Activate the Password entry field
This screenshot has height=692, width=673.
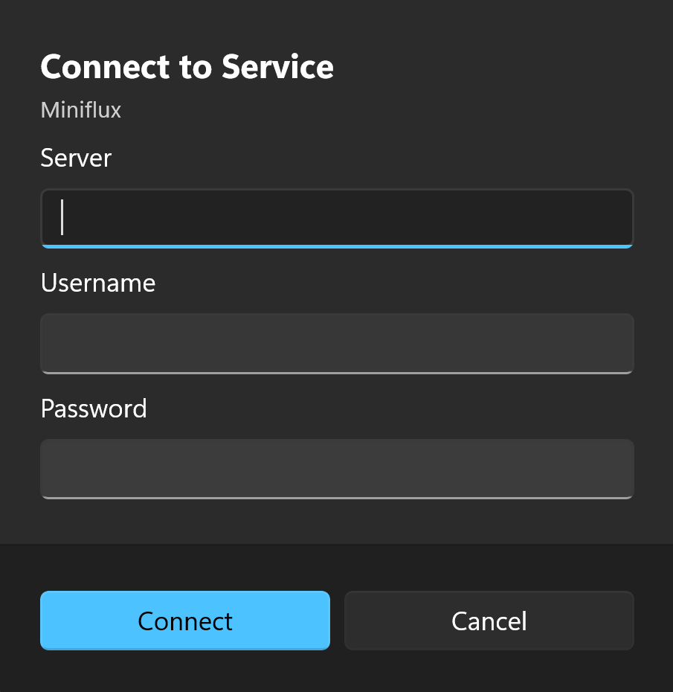point(337,469)
